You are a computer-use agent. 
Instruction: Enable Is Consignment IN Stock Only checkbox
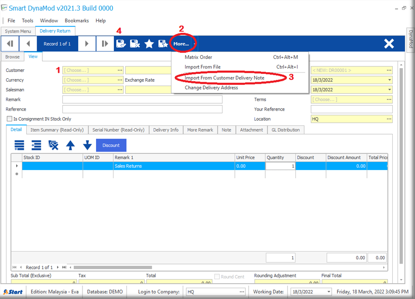[9, 119]
